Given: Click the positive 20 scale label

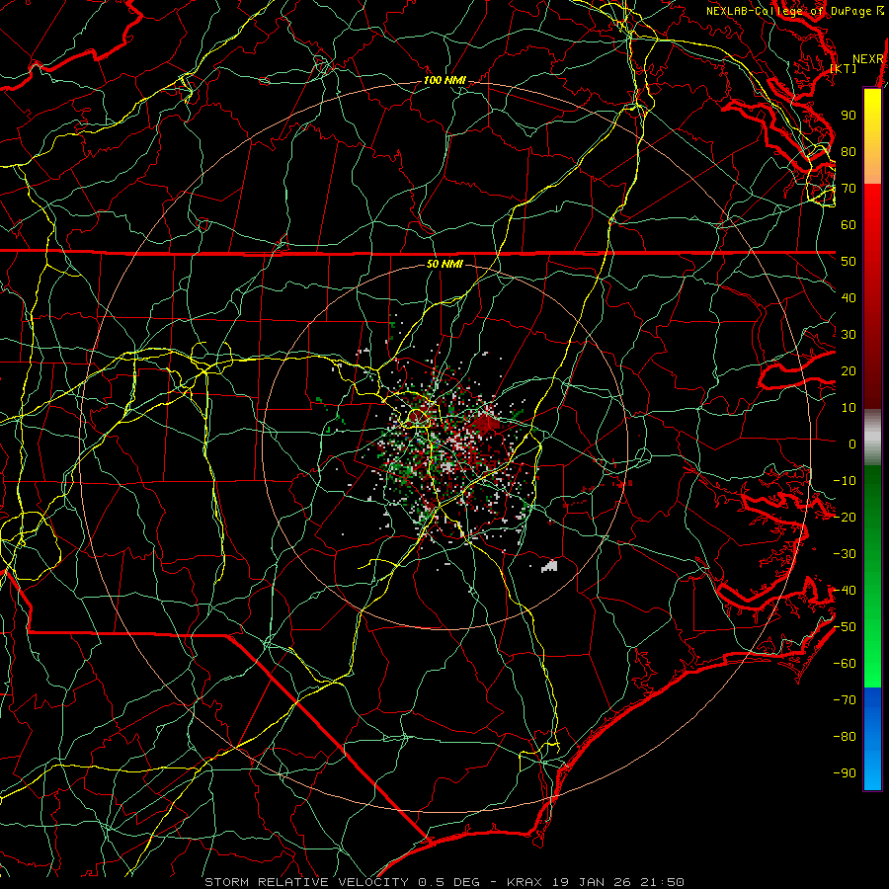Looking at the screenshot, I should tap(849, 371).
